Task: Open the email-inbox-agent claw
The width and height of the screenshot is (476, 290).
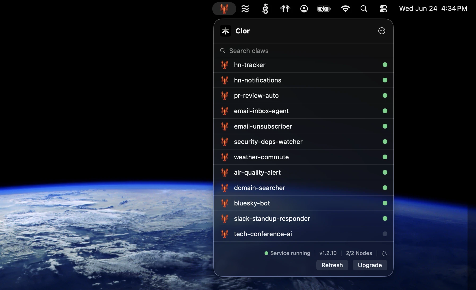Action: pos(304,111)
